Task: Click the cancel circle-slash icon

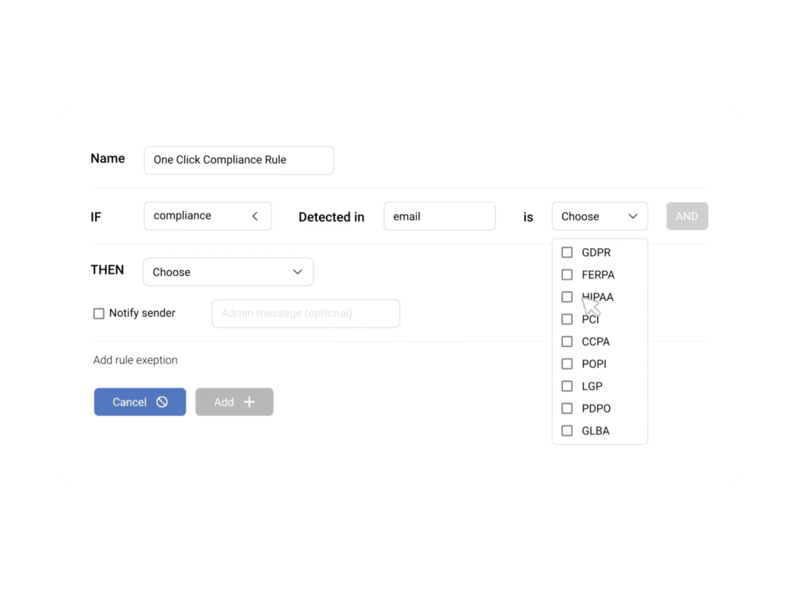Action: (x=162, y=402)
